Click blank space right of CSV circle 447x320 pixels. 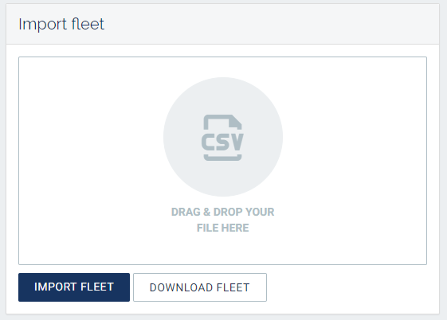click(355, 137)
